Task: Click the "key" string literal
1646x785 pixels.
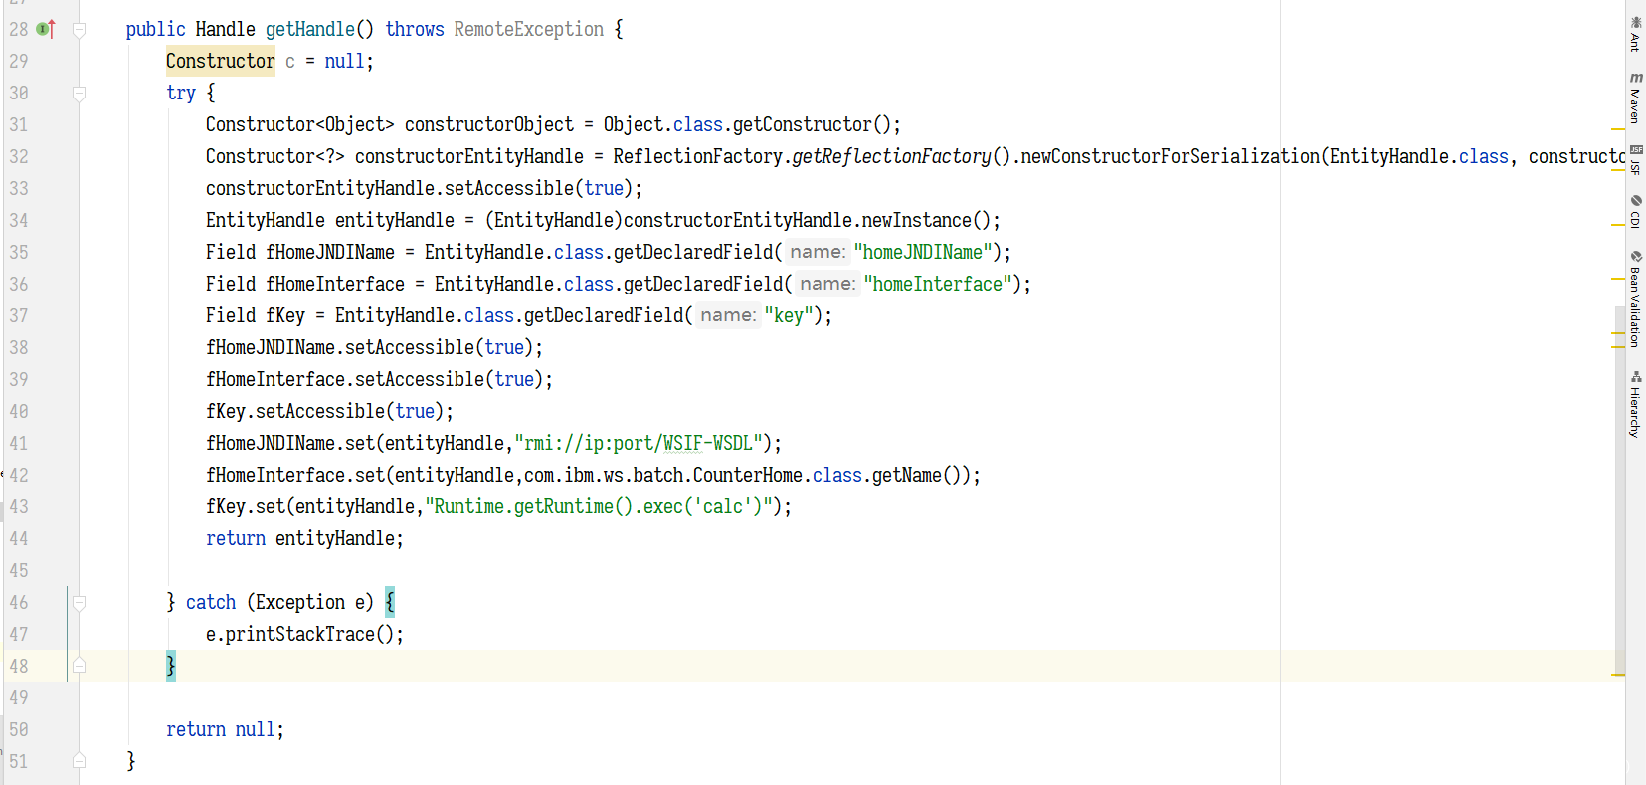Action: tap(789, 315)
